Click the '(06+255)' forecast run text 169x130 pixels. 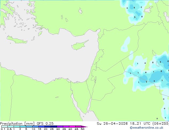160,124
